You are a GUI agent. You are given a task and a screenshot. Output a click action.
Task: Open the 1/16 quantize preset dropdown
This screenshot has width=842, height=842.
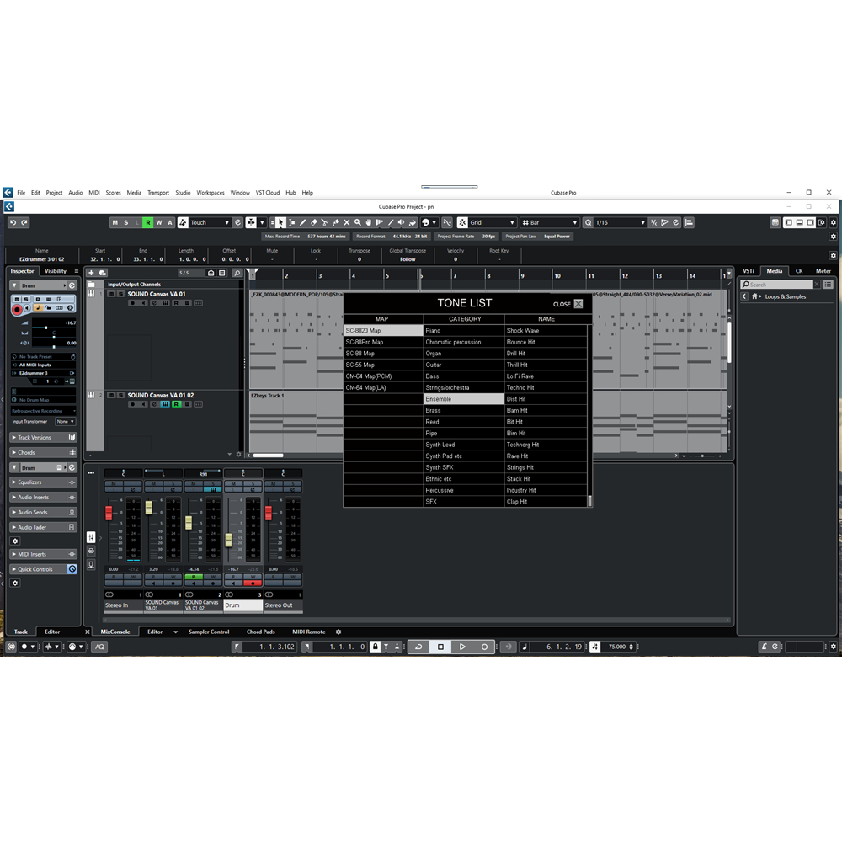tap(621, 222)
